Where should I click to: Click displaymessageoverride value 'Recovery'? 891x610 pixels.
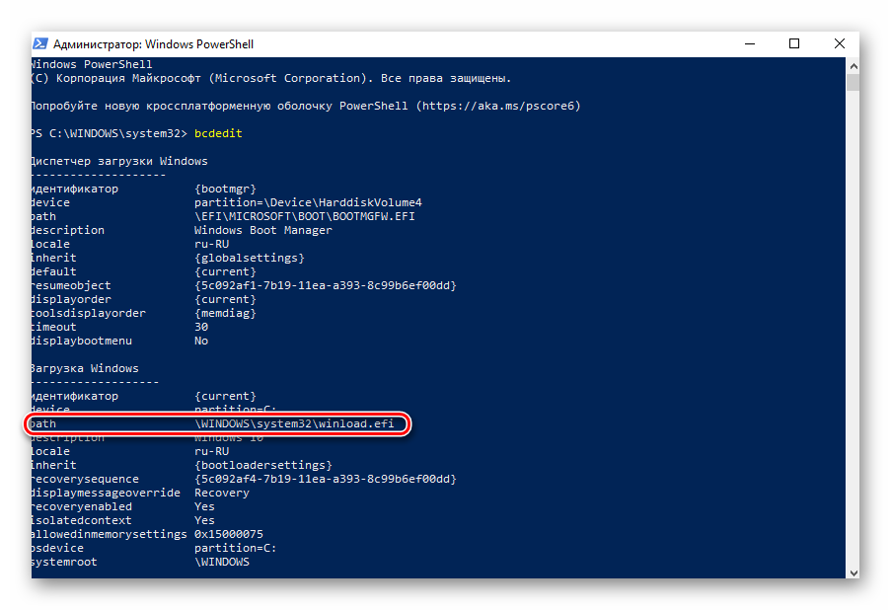(x=222, y=493)
